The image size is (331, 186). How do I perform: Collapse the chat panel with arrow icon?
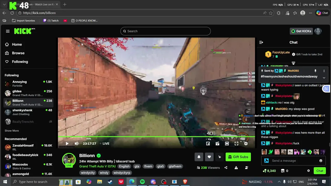click(x=261, y=42)
